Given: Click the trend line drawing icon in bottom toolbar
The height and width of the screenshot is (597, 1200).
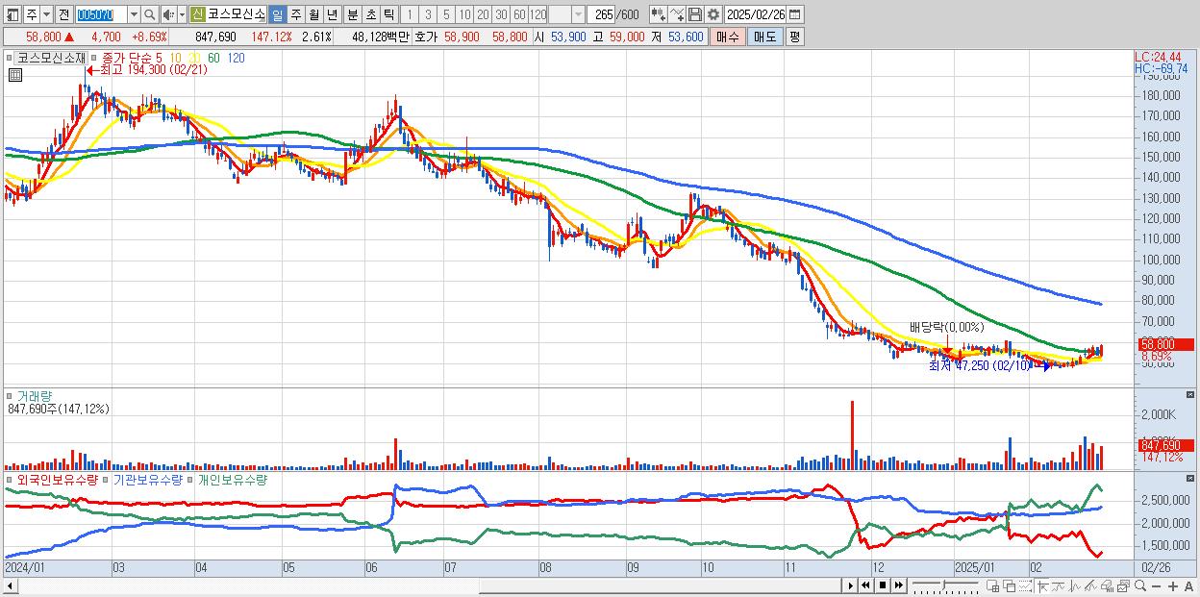Looking at the screenshot, I should (1059, 585).
